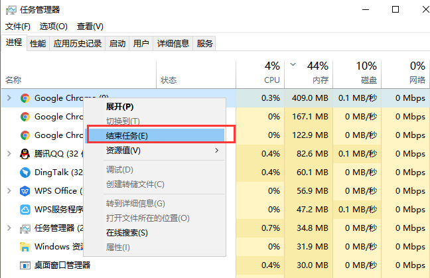The height and width of the screenshot is (278, 430).
Task: Expand the WPS Office process group
Action: coord(9,191)
